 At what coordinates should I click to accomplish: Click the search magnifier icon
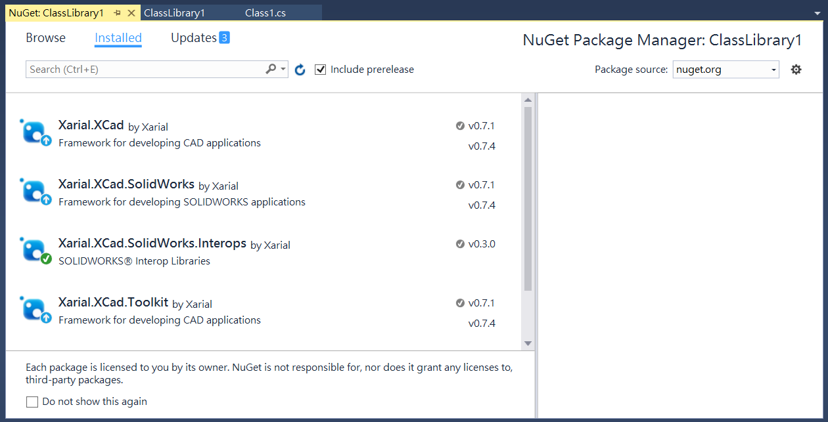click(271, 69)
